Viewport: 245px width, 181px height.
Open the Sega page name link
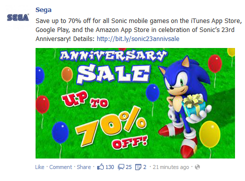(44, 10)
